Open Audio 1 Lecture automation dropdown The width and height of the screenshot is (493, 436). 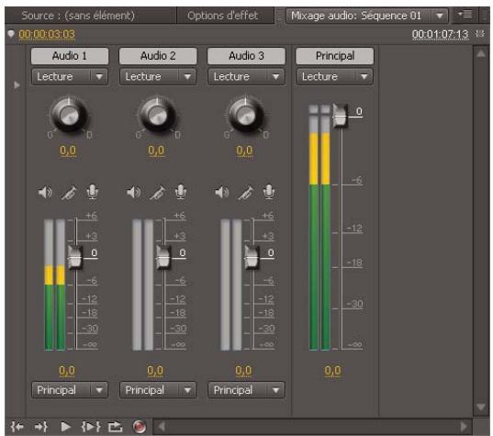70,76
